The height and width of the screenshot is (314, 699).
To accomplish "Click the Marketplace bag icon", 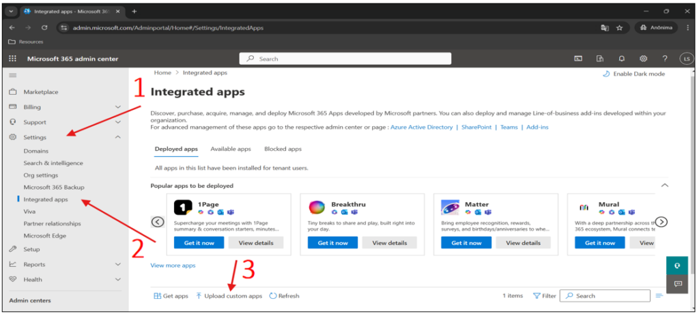I will pos(13,92).
